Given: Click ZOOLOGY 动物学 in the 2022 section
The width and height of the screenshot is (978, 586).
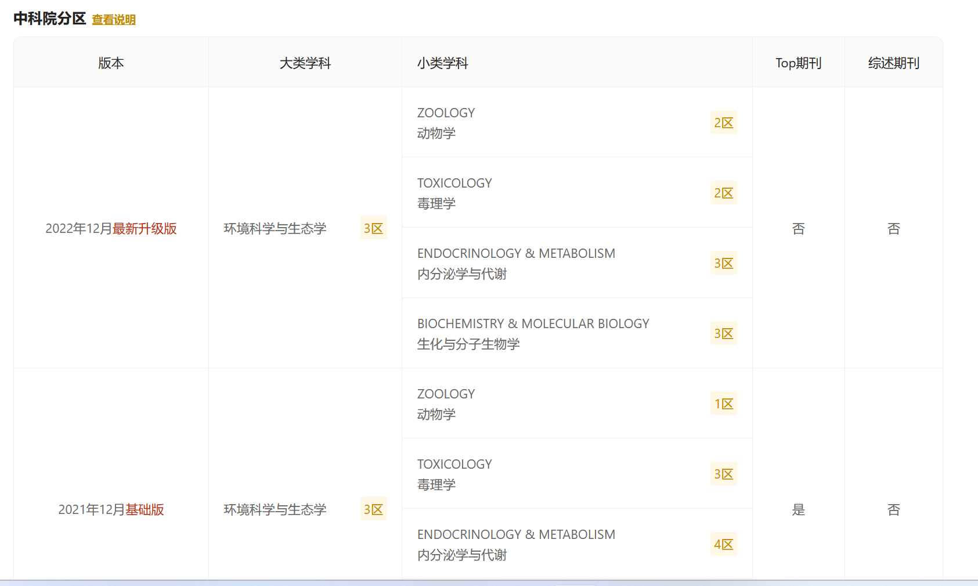Looking at the screenshot, I should point(446,123).
